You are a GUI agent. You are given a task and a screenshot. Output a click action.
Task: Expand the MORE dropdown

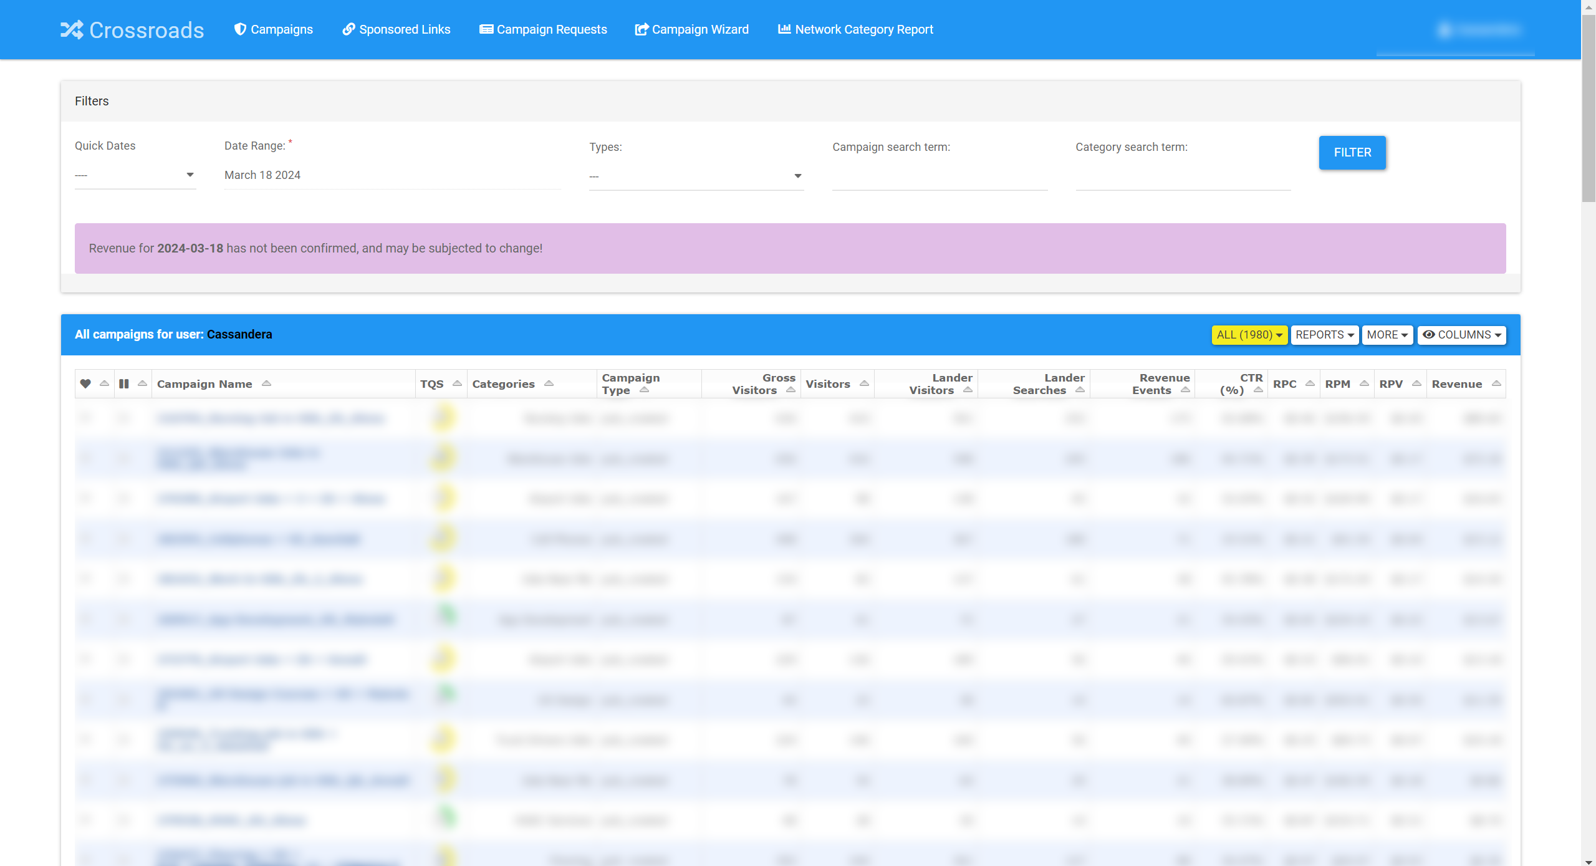[1387, 335]
